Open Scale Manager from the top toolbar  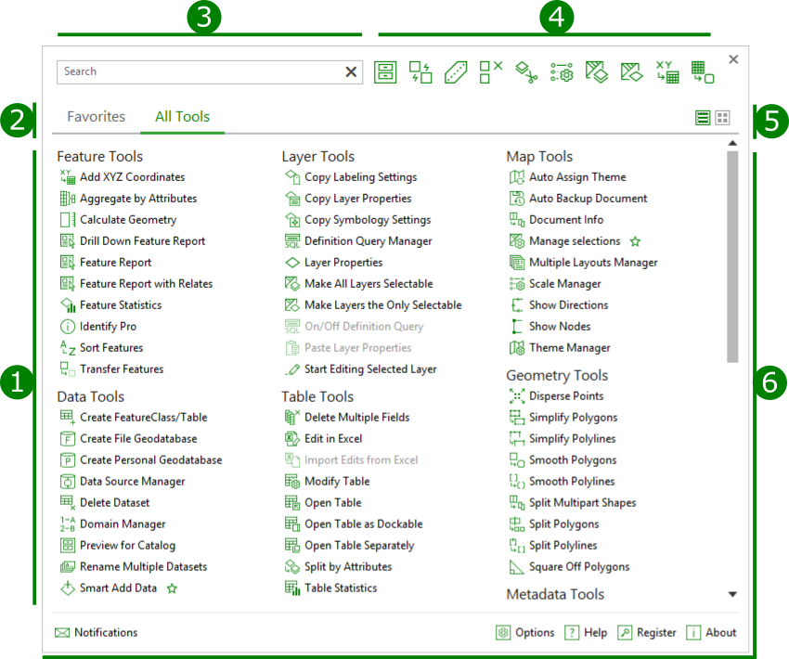tap(562, 72)
